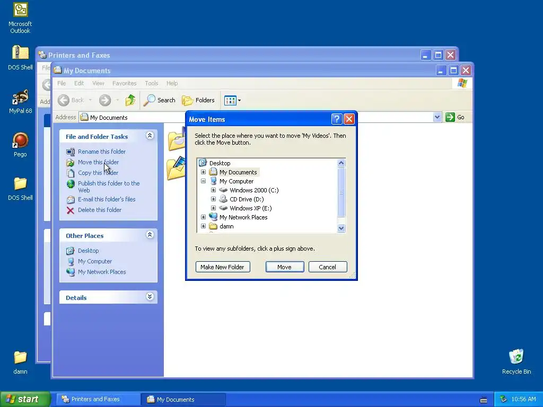The image size is (543, 407).
Task: Click the Search toolbar button
Action: (160, 100)
